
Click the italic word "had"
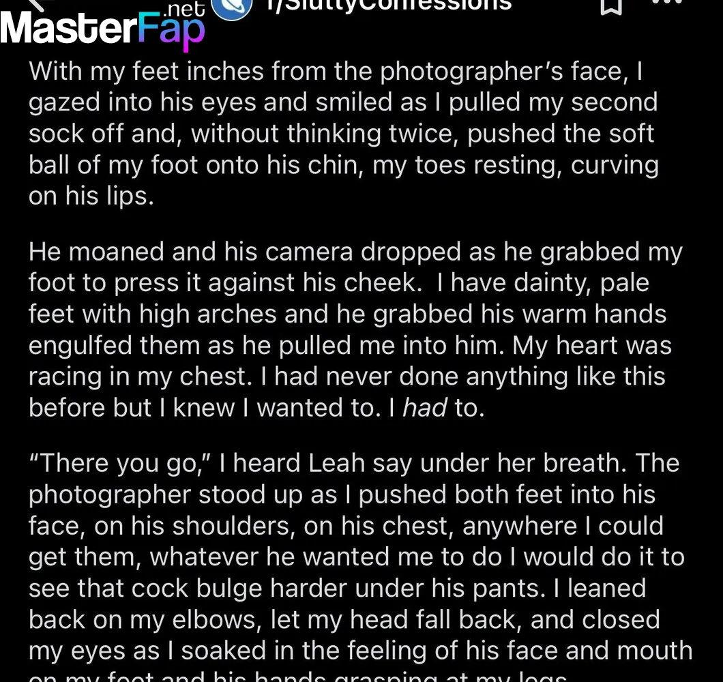tap(424, 408)
